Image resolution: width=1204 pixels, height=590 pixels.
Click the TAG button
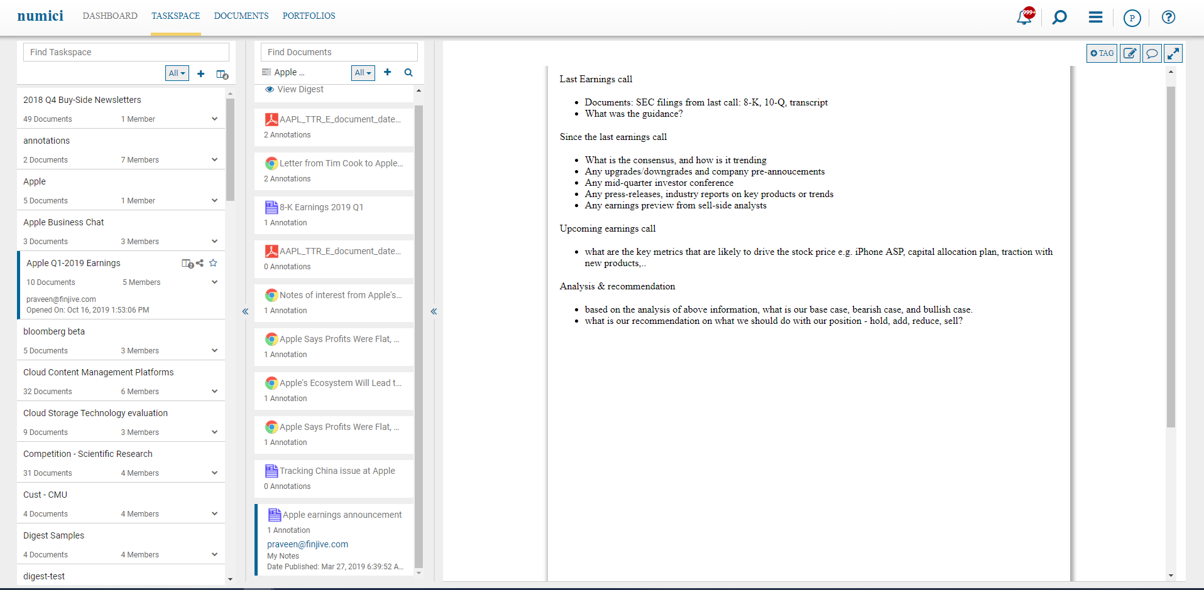(1102, 53)
